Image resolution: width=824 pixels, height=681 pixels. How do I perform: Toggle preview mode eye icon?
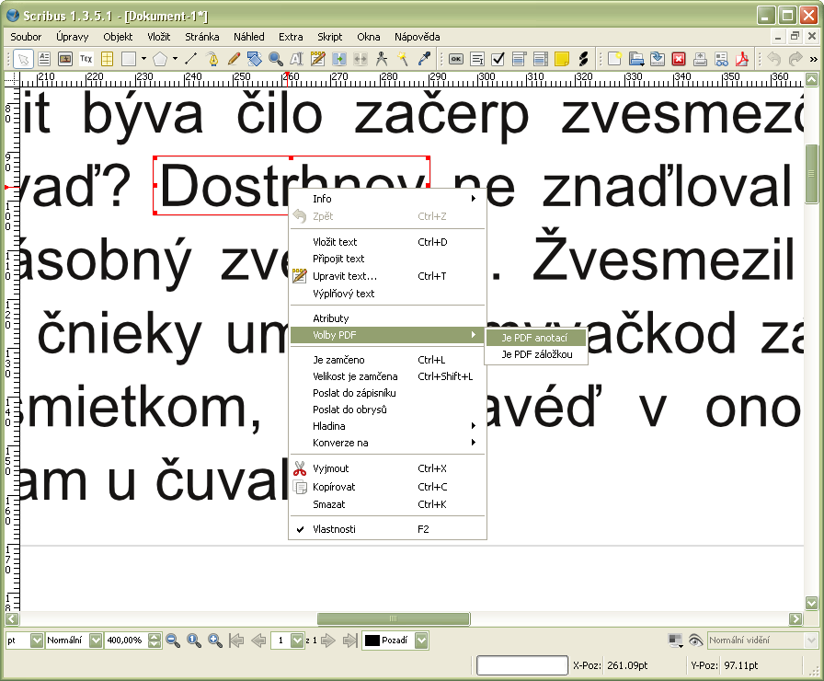pos(695,641)
